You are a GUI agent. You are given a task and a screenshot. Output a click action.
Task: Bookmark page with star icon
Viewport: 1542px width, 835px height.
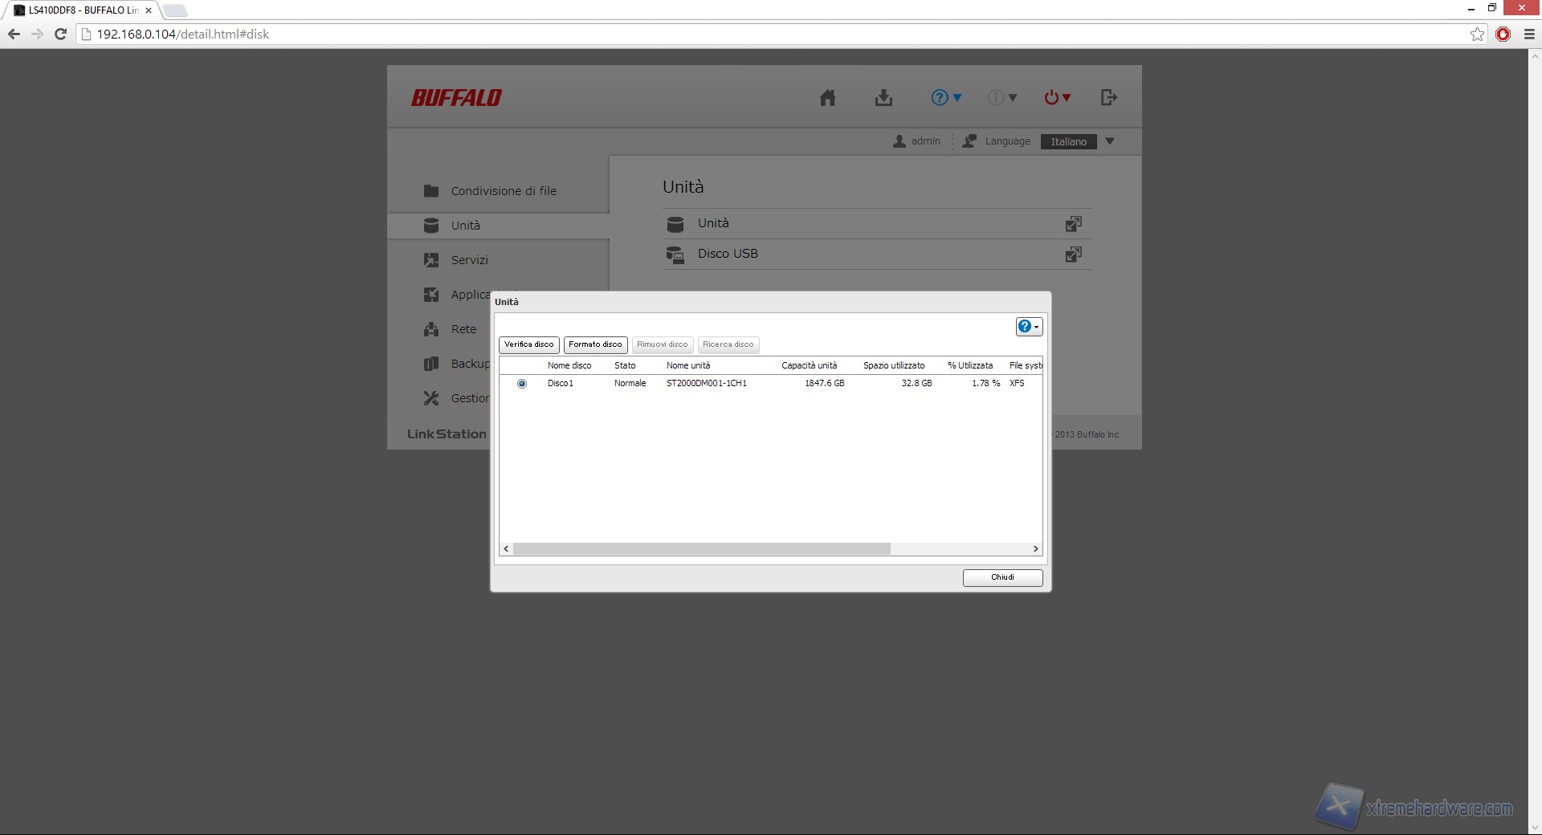(1477, 34)
